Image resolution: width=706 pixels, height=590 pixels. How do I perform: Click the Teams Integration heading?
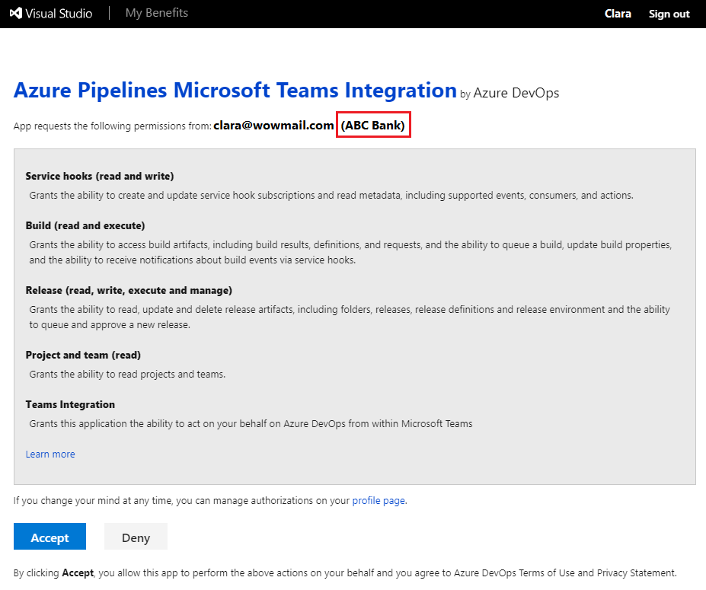[x=70, y=404]
